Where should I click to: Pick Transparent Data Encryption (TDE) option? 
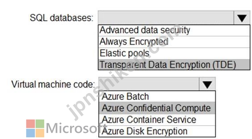tap(174, 65)
